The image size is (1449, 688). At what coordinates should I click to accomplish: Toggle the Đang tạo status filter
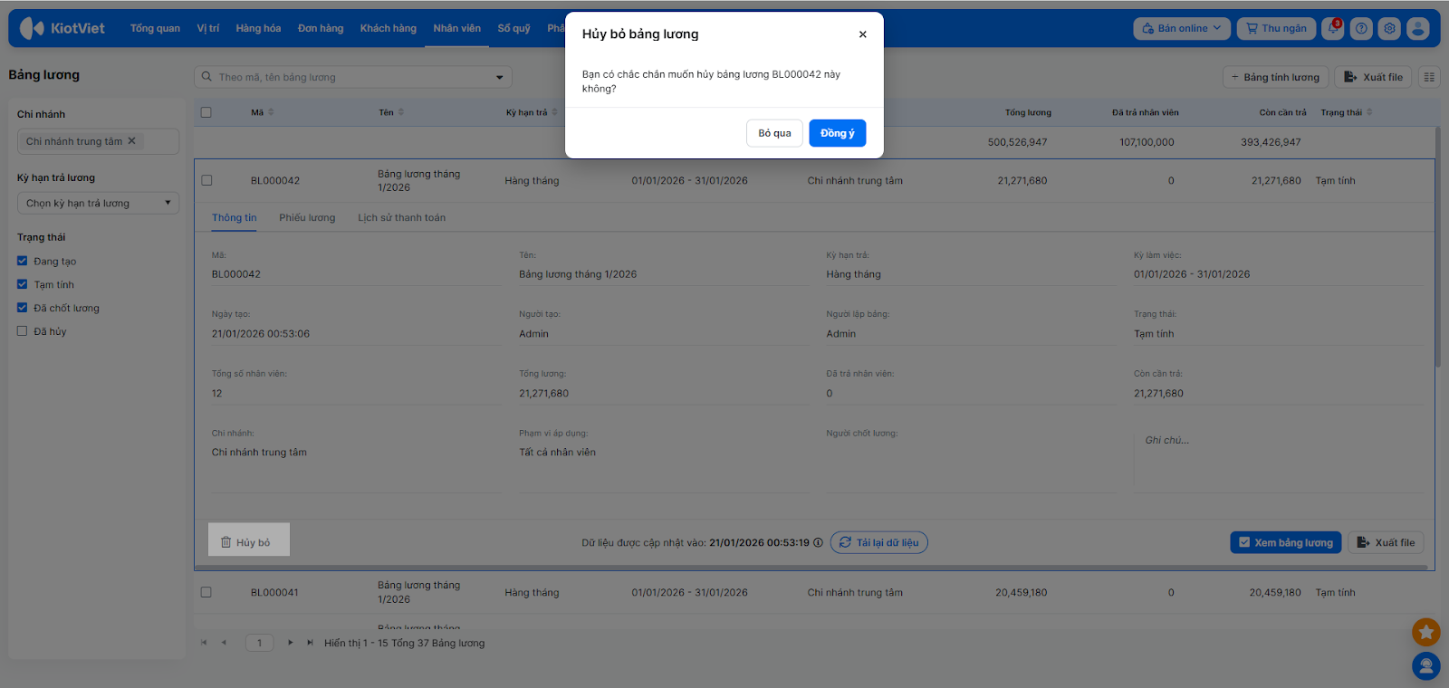pos(23,261)
